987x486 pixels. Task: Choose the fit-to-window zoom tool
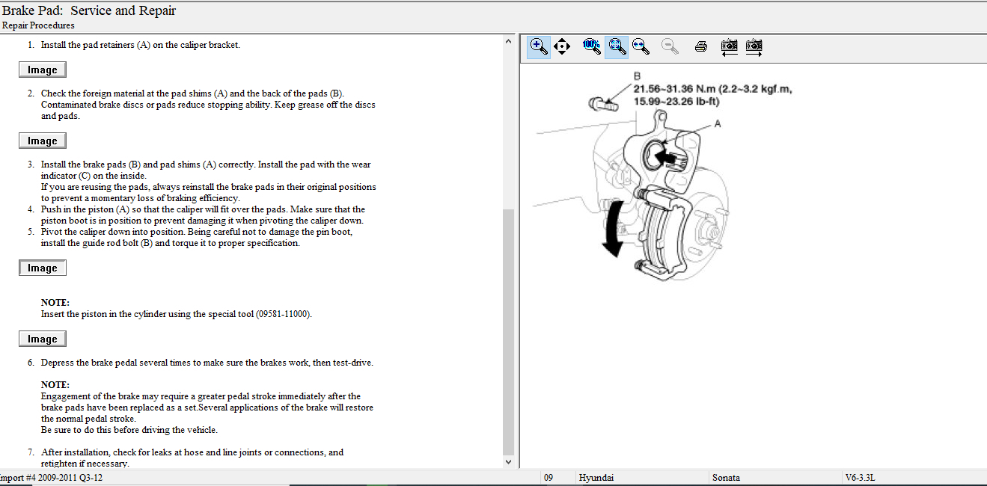[617, 46]
